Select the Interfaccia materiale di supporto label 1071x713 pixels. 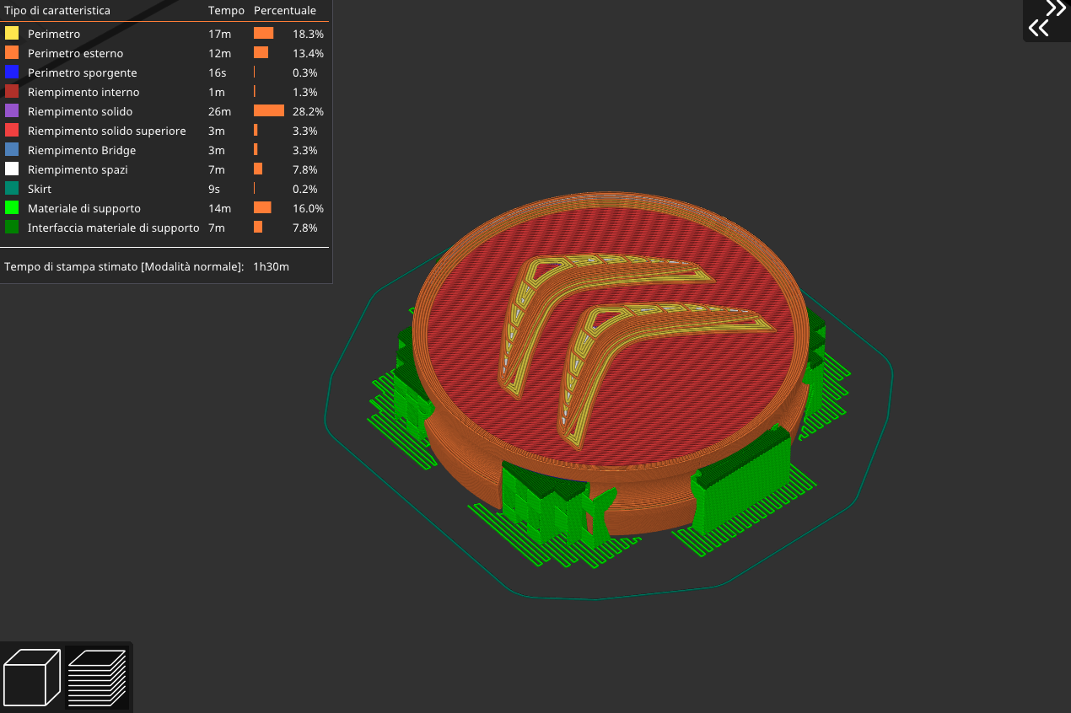click(x=113, y=228)
